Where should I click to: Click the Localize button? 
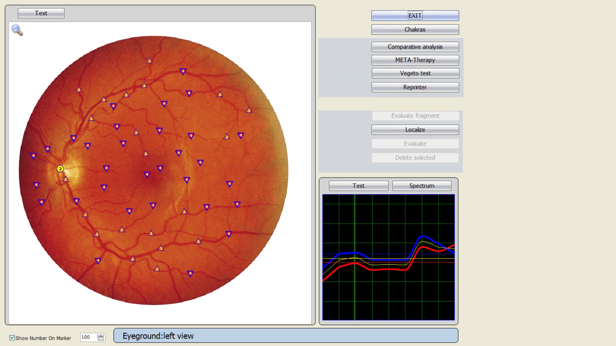pos(415,130)
